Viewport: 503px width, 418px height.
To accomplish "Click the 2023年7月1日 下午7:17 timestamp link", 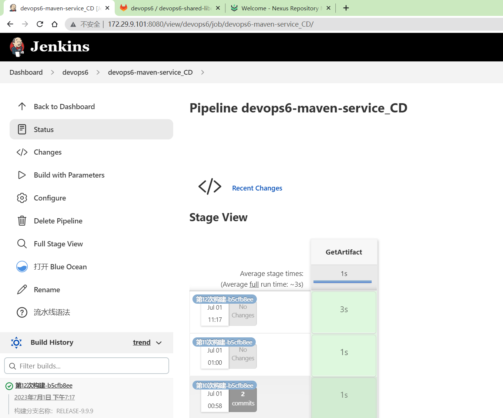I will click(44, 397).
